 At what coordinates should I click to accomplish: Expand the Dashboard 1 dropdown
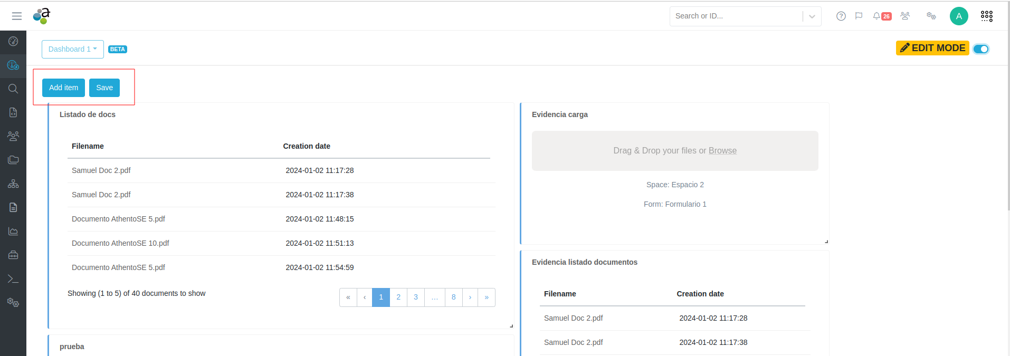coord(73,49)
